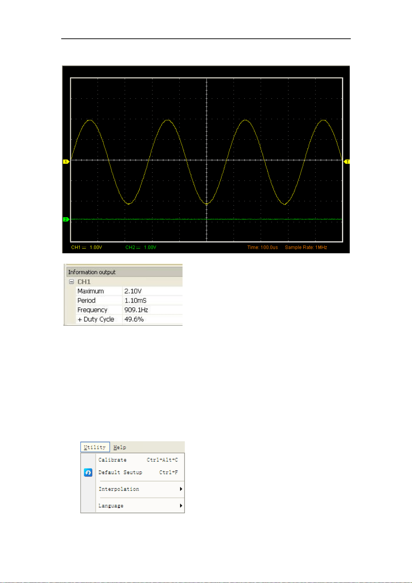Screen dimensions: 412x583
Task: Click the Default Setup refresh icon
Action: 88,473
